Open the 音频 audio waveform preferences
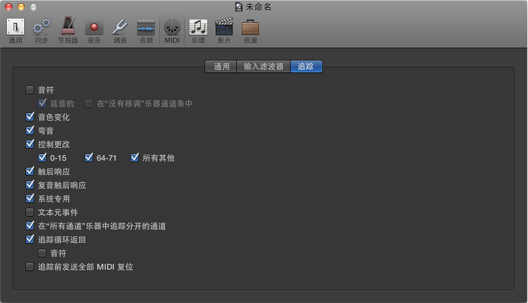Image resolution: width=528 pixels, height=303 pixels. [x=146, y=31]
